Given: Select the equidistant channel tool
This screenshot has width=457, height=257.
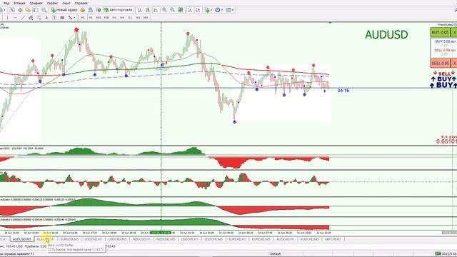Looking at the screenshot, I should click(31, 17).
